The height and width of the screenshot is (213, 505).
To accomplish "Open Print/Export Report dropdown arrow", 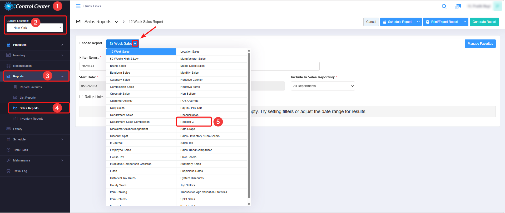I will (465, 22).
